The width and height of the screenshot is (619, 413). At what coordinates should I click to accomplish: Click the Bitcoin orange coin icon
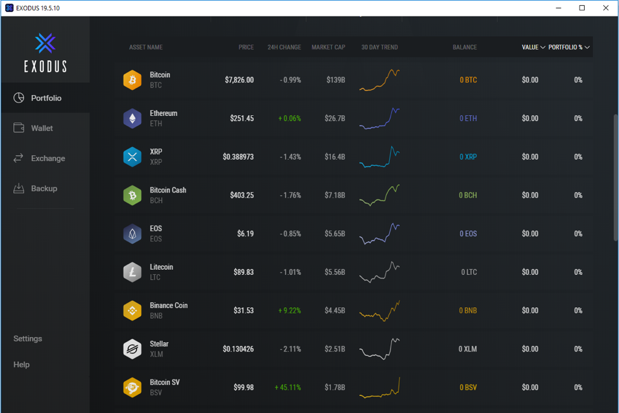132,80
